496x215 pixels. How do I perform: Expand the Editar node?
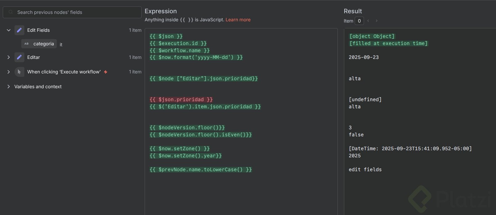(9, 57)
